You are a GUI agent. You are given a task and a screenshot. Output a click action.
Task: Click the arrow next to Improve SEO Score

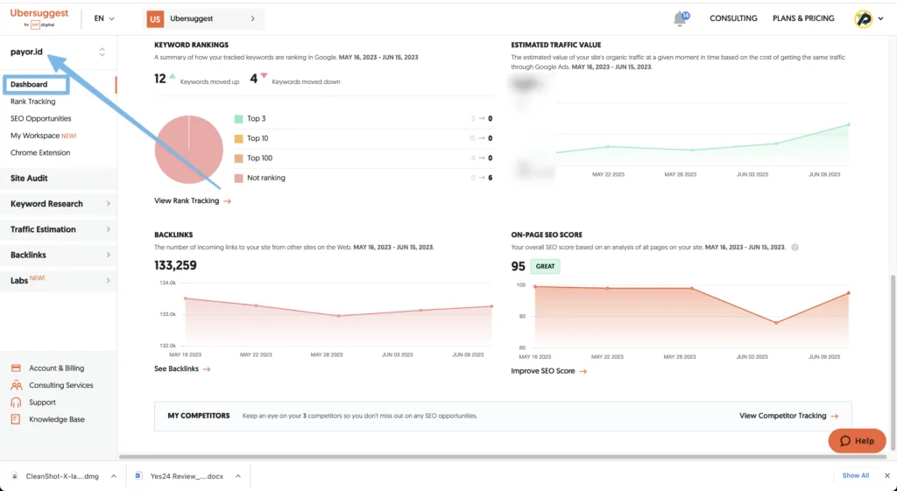(x=583, y=372)
